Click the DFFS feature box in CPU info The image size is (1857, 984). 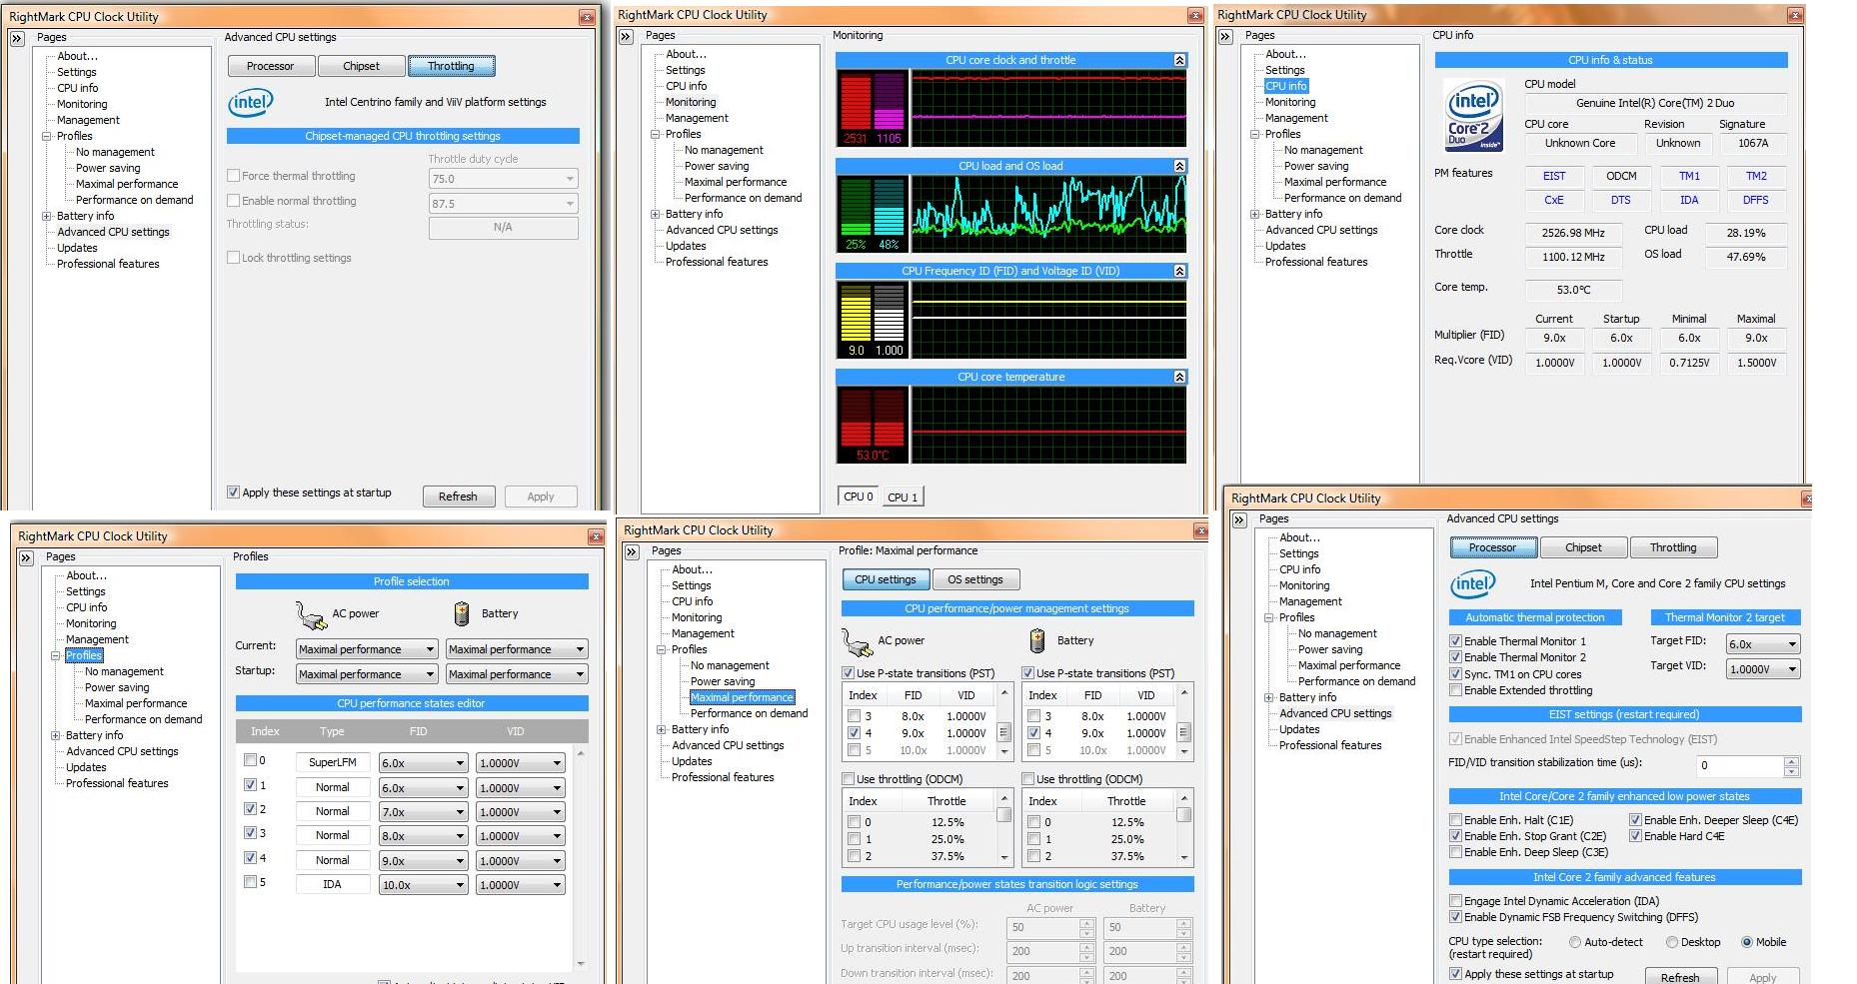(x=1756, y=200)
